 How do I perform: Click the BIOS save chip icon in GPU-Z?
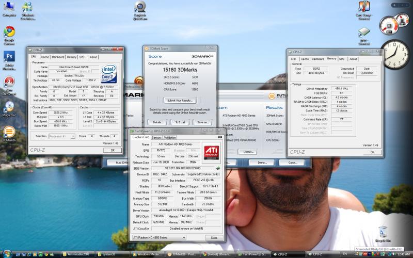pos(218,168)
